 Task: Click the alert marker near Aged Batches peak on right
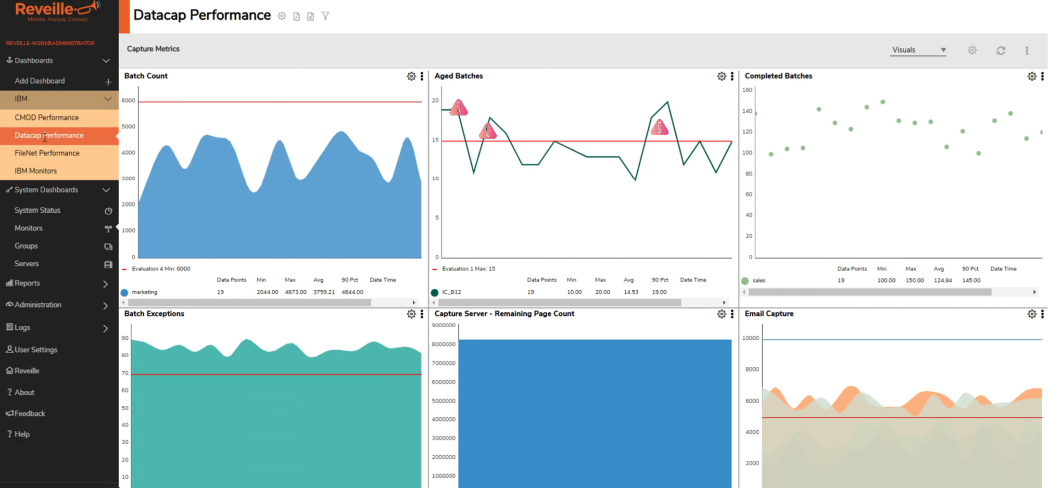[660, 127]
